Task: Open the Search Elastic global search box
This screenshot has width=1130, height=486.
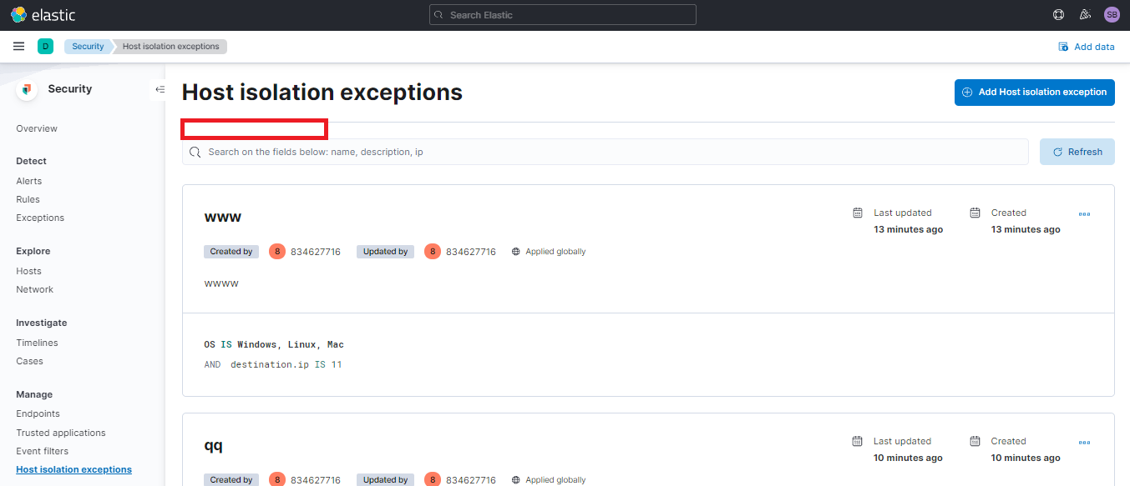Action: (x=561, y=14)
